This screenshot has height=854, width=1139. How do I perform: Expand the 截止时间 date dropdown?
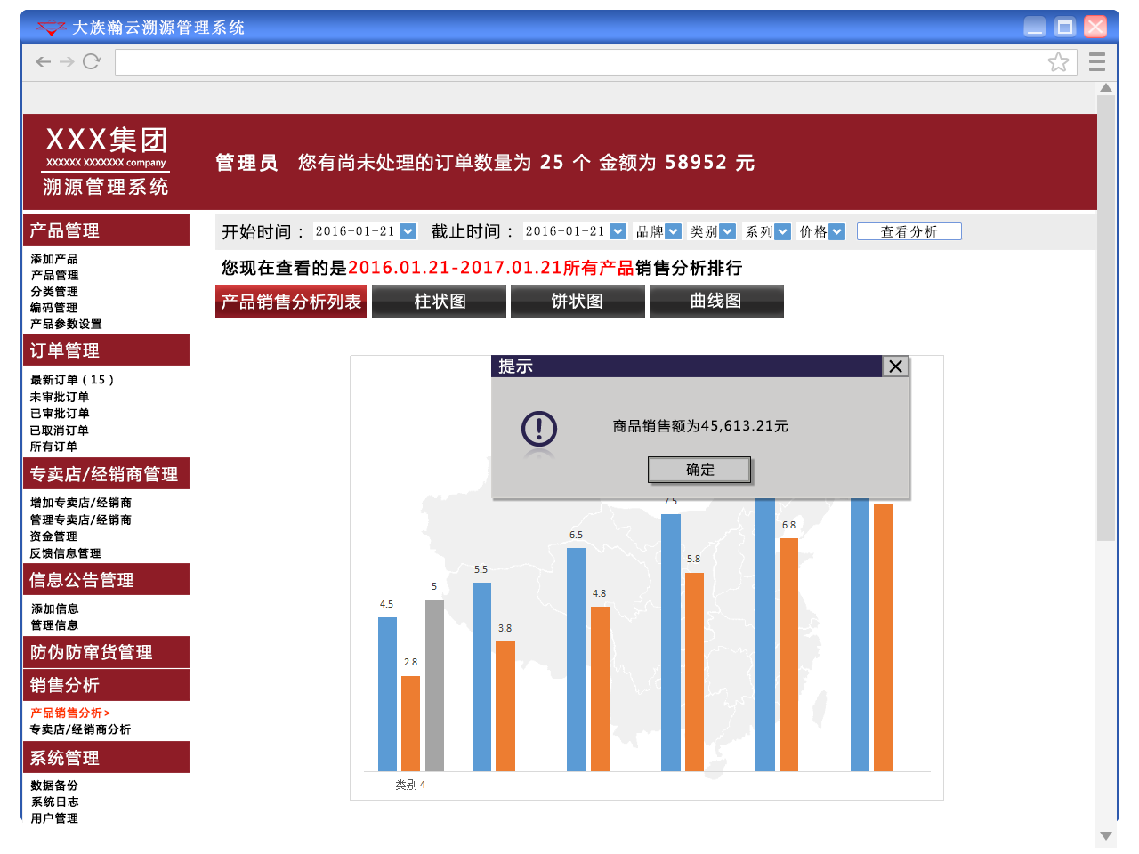coord(618,231)
